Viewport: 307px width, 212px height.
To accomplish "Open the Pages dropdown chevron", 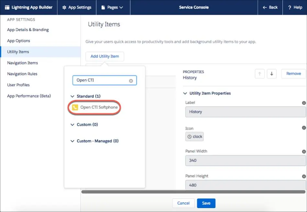I will click(121, 7).
